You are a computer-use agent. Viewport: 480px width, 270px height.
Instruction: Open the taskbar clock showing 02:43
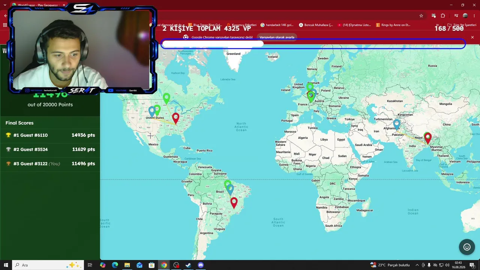click(x=458, y=265)
